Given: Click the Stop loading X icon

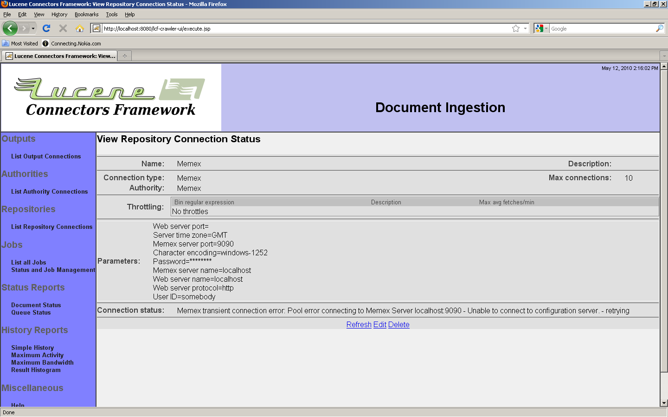Looking at the screenshot, I should coord(63,28).
